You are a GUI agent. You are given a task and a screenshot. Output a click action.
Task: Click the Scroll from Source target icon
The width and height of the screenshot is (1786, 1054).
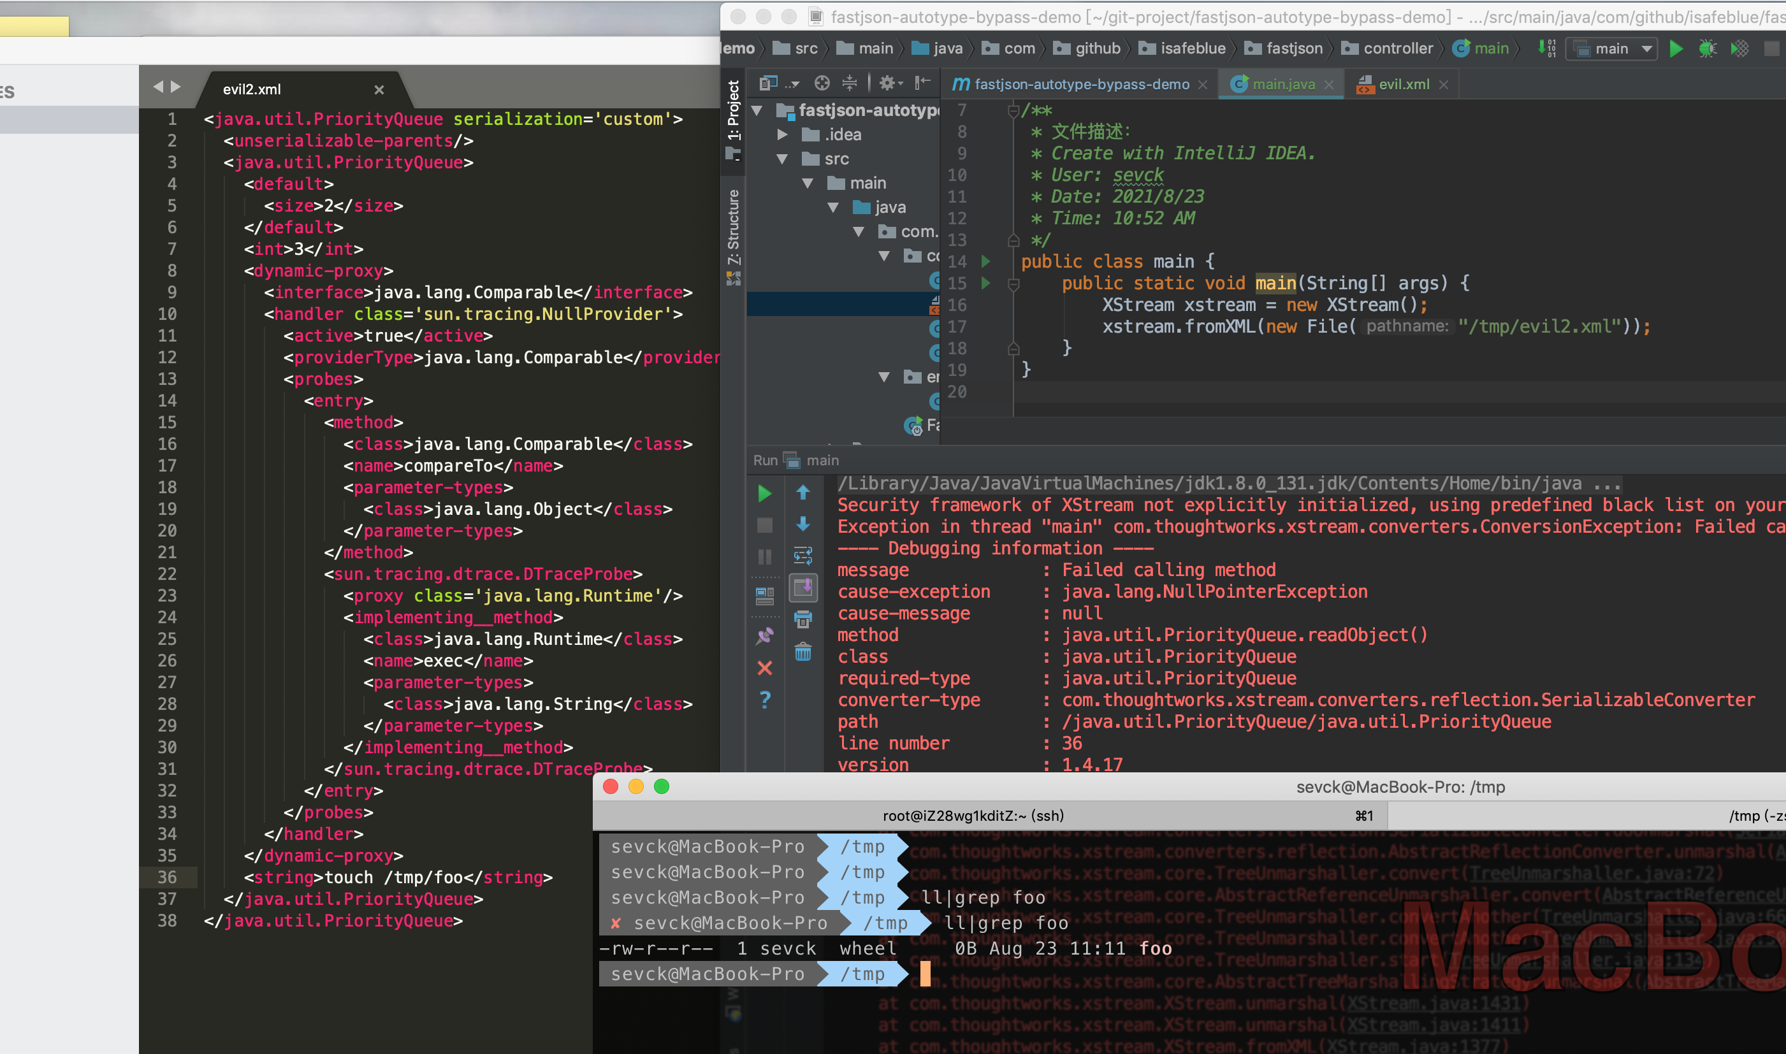click(x=822, y=83)
